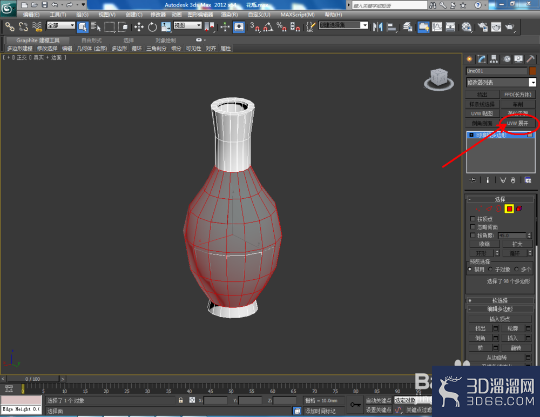This screenshot has height=417, width=540.
Task: Click the 插入顶点 button
Action: [x=500, y=319]
